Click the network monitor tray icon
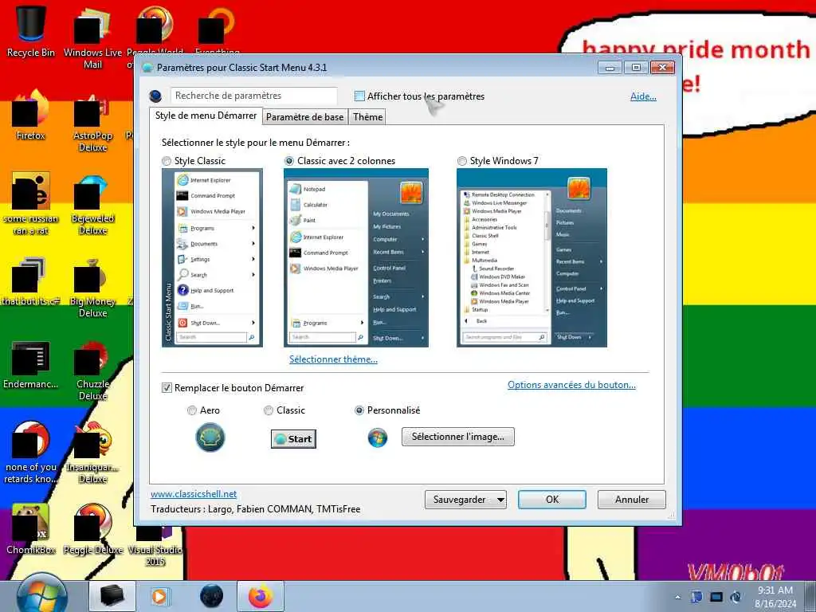Screen dimensions: 816x612 [716, 597]
